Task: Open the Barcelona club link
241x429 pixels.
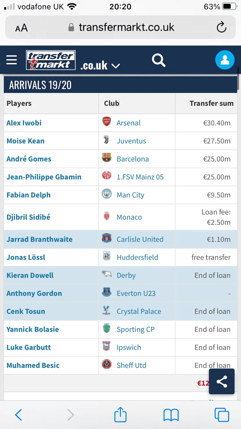Action: tap(133, 159)
